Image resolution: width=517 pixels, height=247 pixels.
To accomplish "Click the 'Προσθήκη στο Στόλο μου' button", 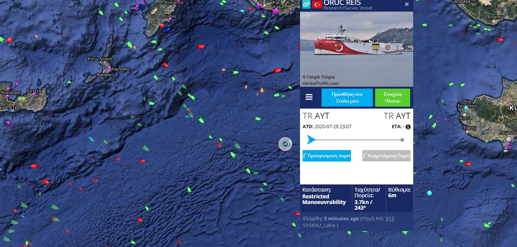I will point(347,98).
